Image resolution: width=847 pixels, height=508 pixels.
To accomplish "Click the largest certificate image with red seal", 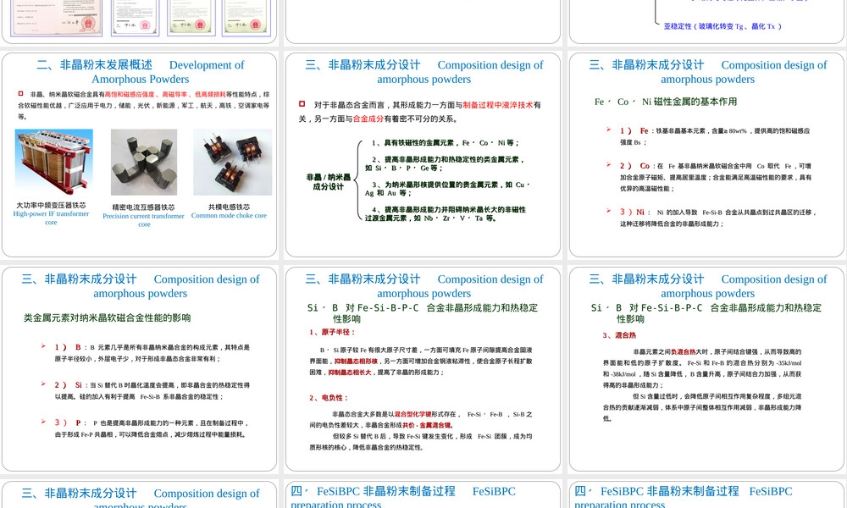I will (57, 18).
